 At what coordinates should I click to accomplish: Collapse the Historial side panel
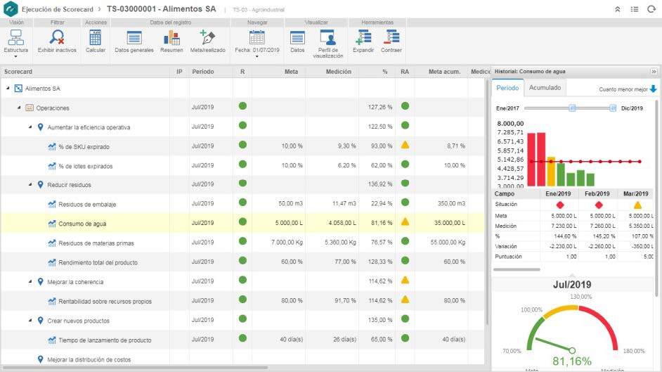654,72
